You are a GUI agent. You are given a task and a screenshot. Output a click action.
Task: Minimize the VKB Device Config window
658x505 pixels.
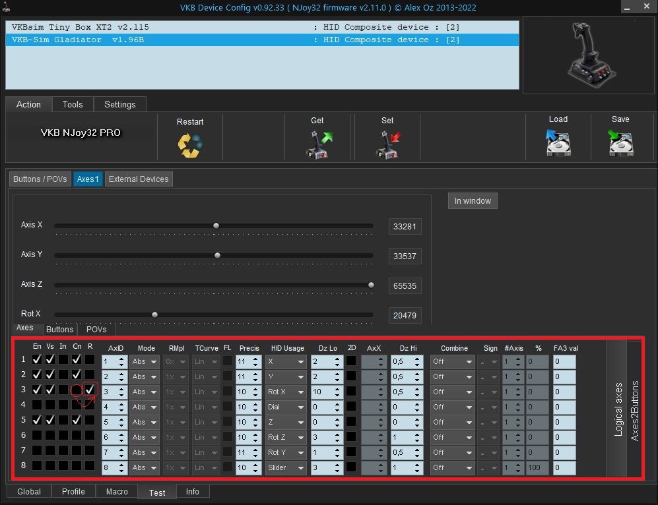click(x=627, y=7)
